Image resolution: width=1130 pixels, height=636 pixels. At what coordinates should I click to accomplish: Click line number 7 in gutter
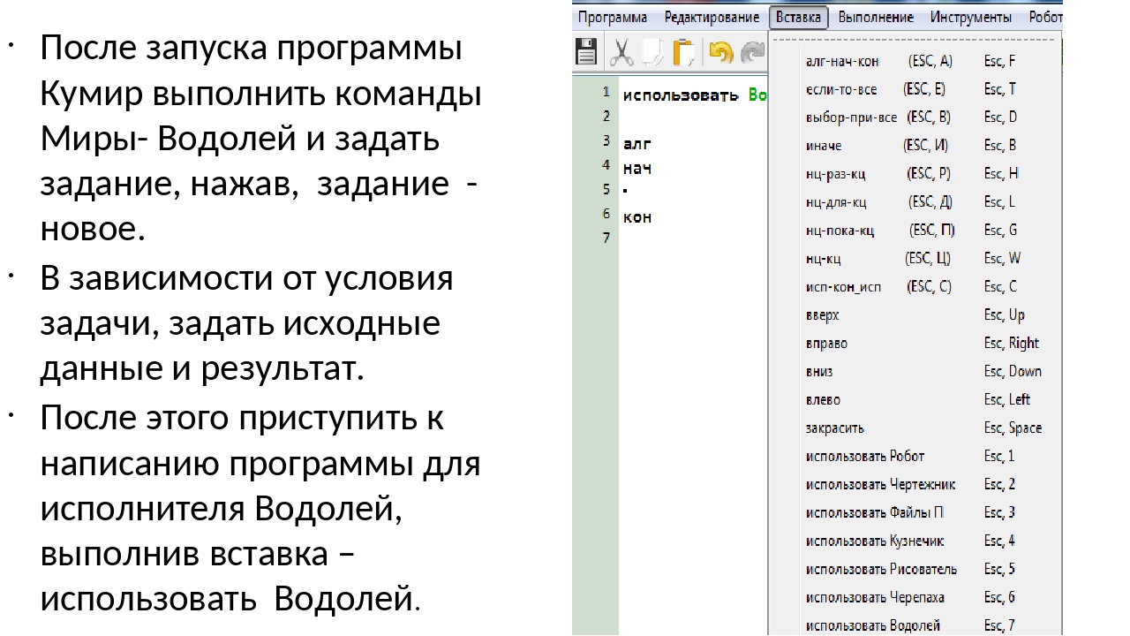[x=606, y=238]
